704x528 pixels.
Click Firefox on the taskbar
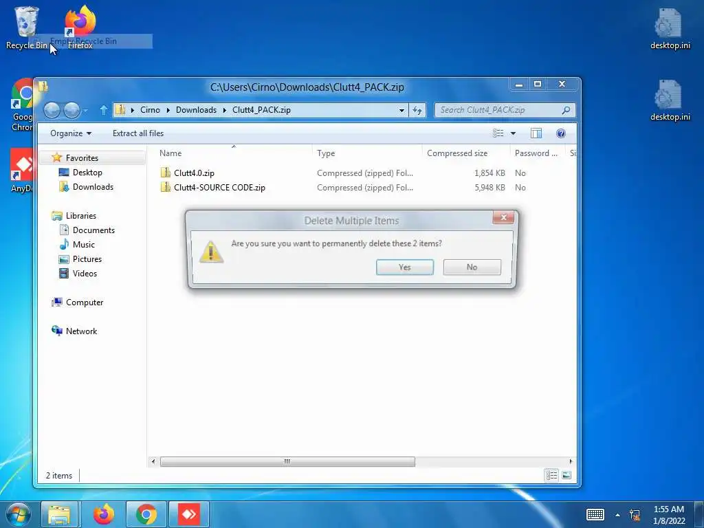tap(104, 514)
